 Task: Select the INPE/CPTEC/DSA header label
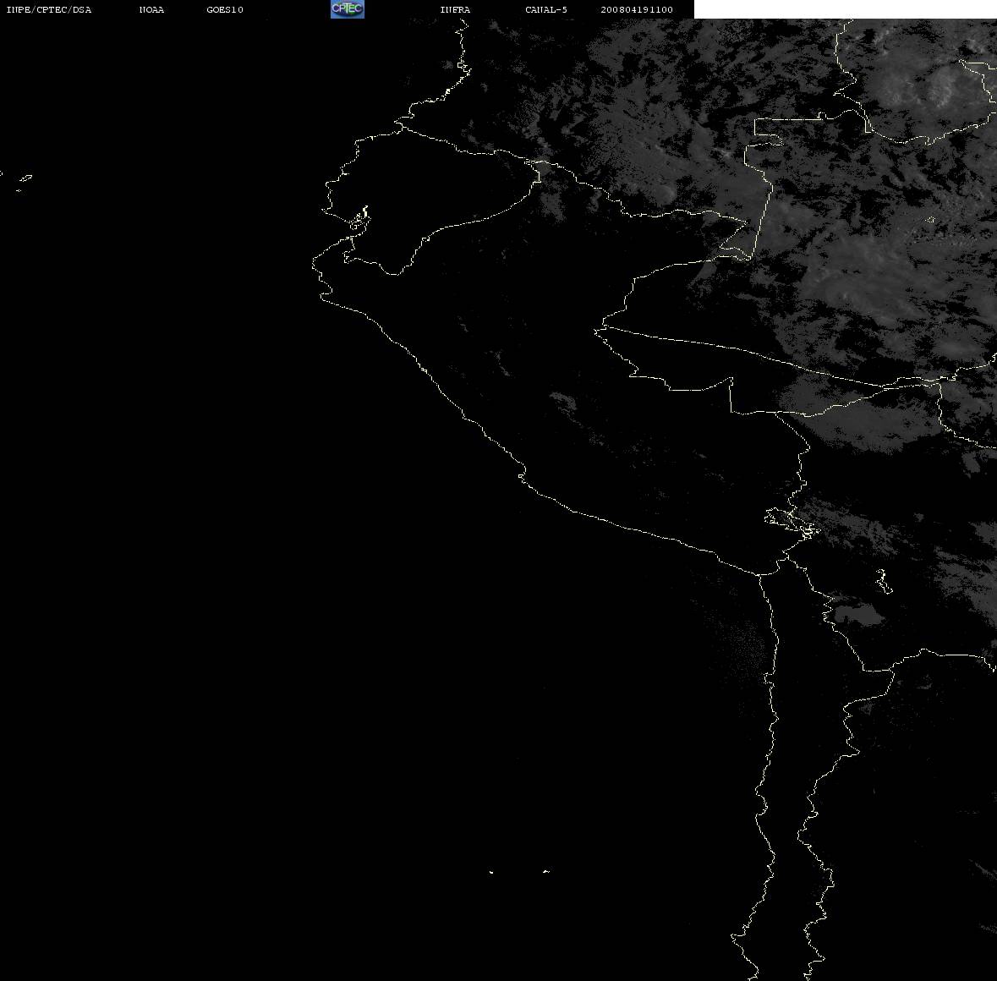pyautogui.click(x=49, y=9)
